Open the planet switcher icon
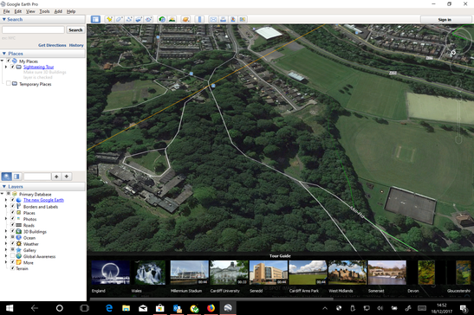The height and width of the screenshot is (315, 474). [185, 19]
